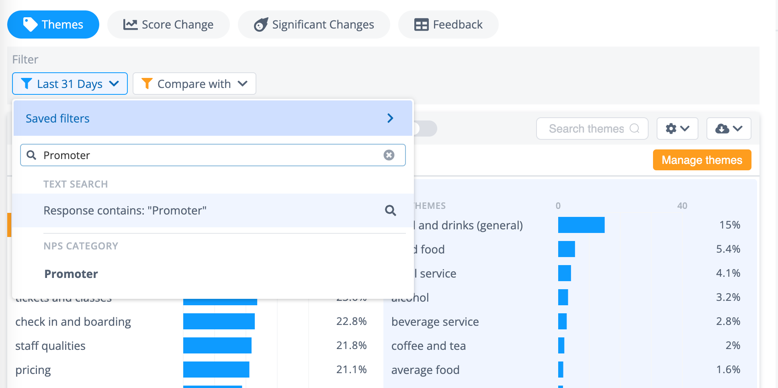The width and height of the screenshot is (778, 388).
Task: Click the funnel icon in Last 31 Days
Action: (x=27, y=84)
